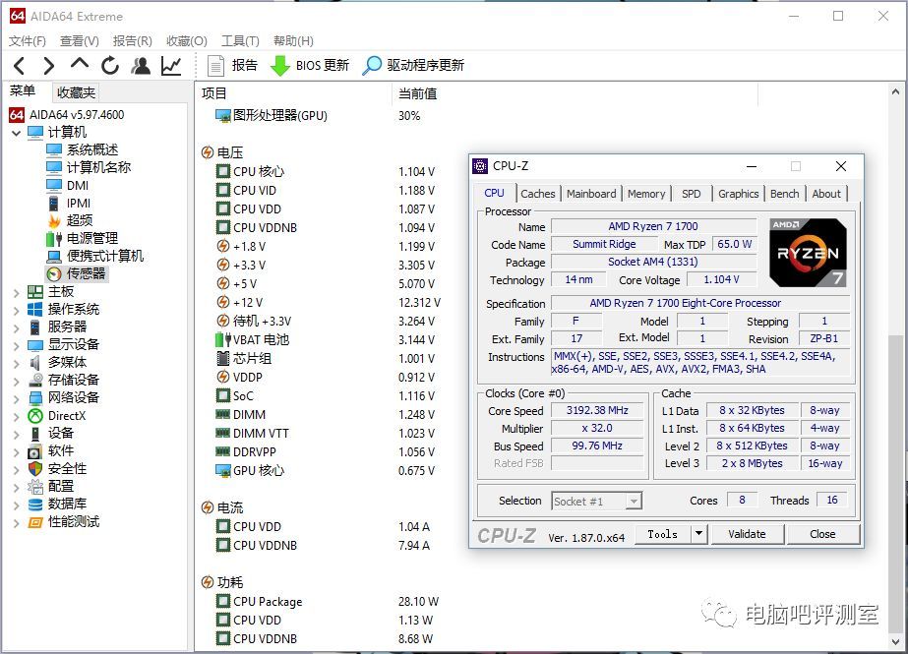
Task: Switch to the CPU-Z SPD tab
Action: [x=691, y=194]
